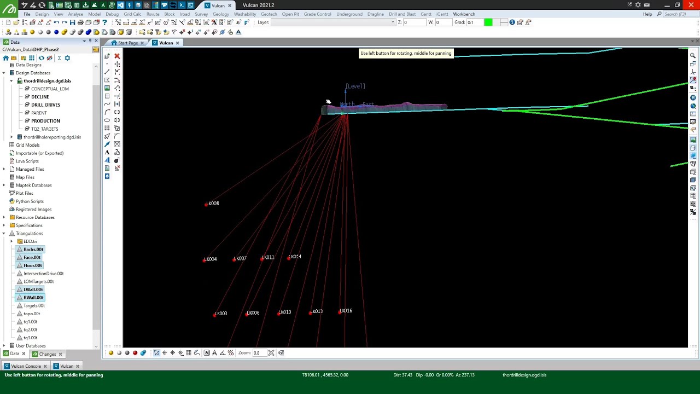Switch to the Changes tab at bottom

[48, 354]
